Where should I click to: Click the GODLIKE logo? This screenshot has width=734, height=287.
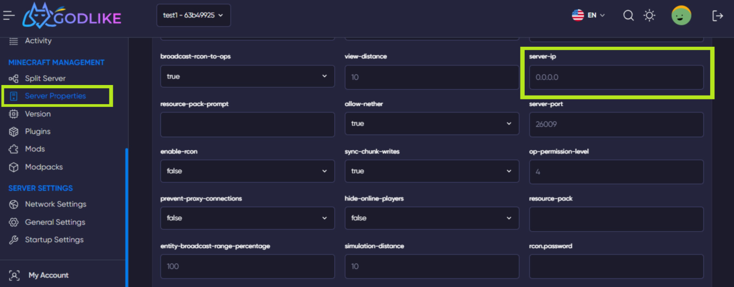(72, 16)
